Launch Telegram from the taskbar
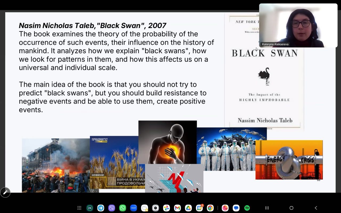Viewport: 341px width, 213px height. coord(101,208)
